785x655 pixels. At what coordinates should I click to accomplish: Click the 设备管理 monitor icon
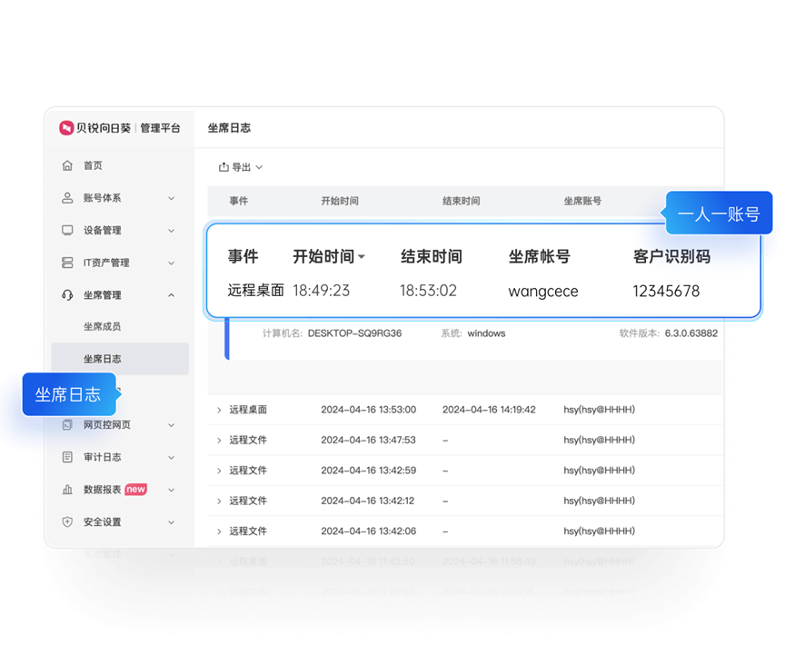click(x=67, y=230)
